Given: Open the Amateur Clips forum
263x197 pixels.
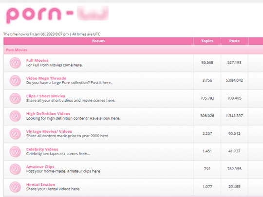Looking at the screenshot, I should (40, 167).
